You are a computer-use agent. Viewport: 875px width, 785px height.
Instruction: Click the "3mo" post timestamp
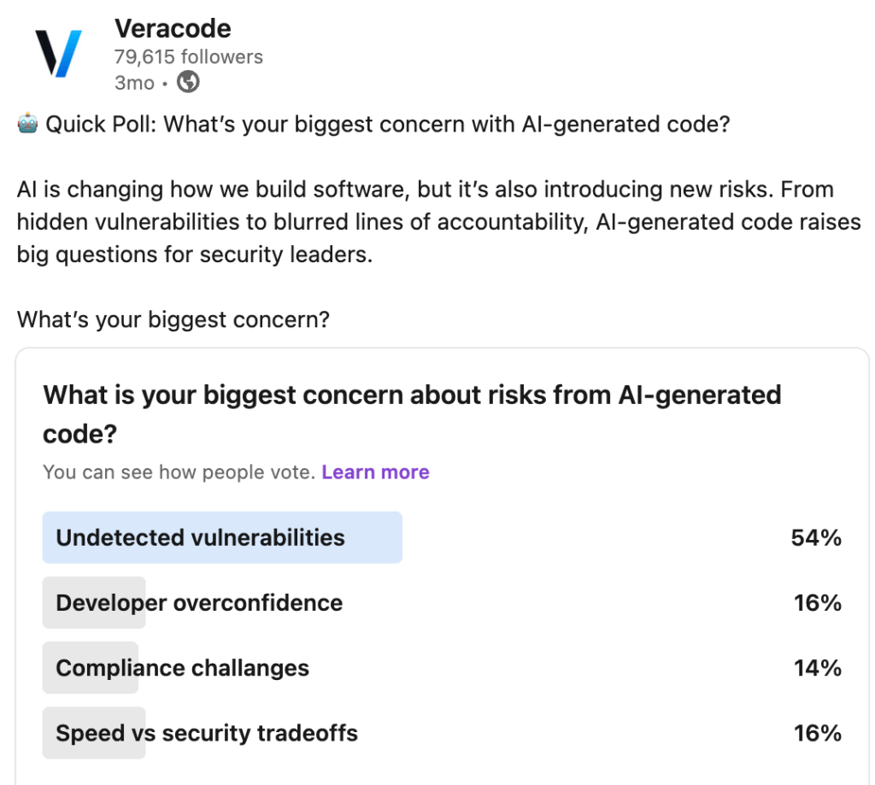point(134,83)
